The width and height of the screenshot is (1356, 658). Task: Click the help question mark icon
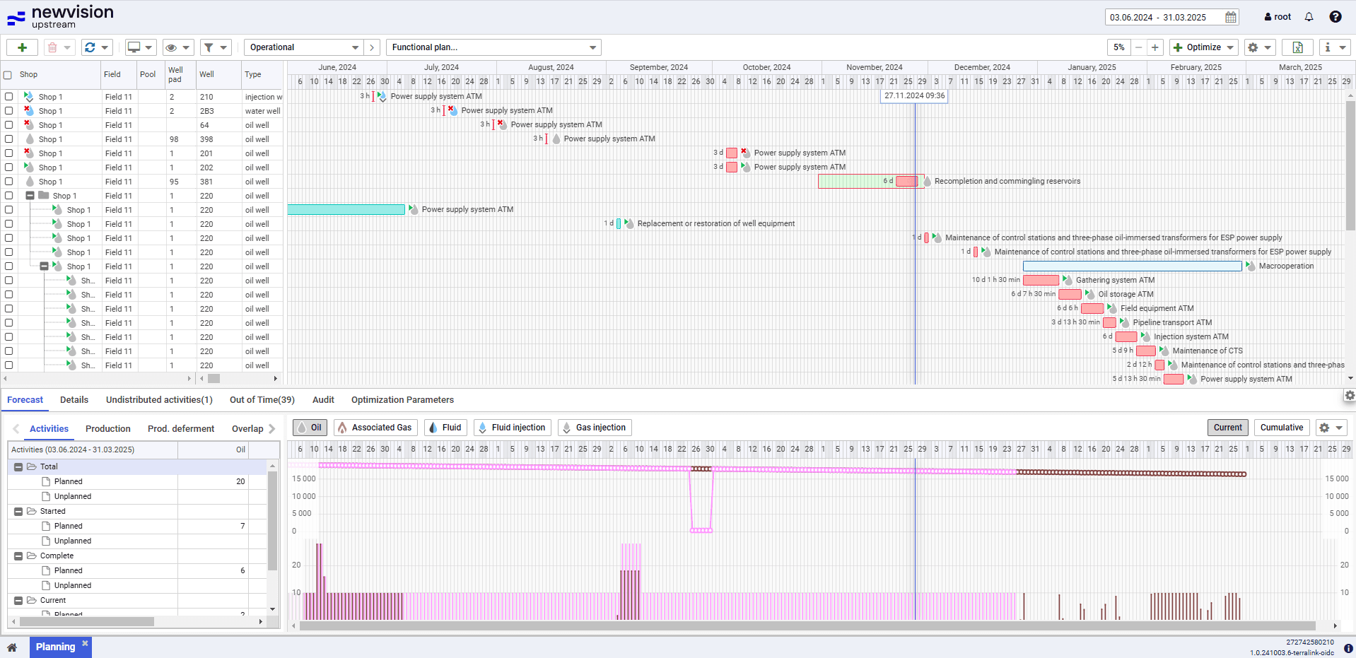1335,17
